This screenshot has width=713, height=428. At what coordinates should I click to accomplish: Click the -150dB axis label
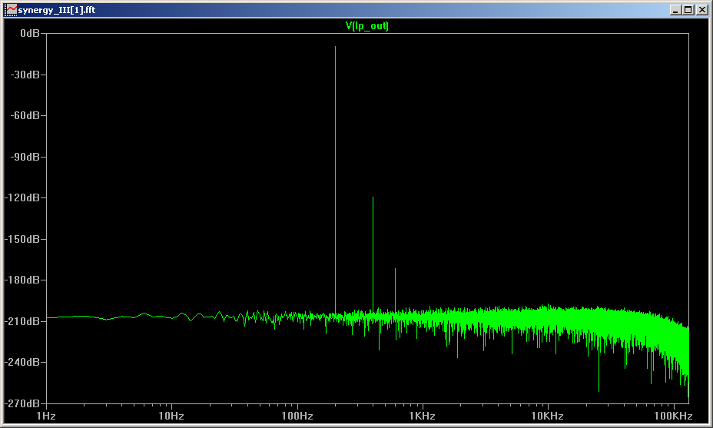[x=23, y=239]
